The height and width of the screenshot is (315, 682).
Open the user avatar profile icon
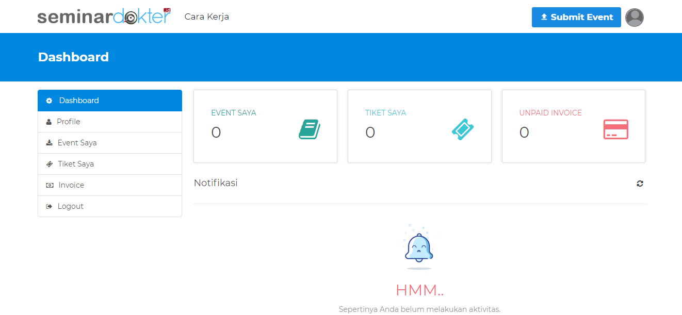coord(634,18)
